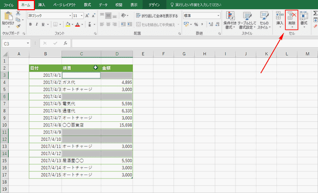Click the Wrap Text (折り返して全体を表示する) button

pyautogui.click(x=157, y=15)
